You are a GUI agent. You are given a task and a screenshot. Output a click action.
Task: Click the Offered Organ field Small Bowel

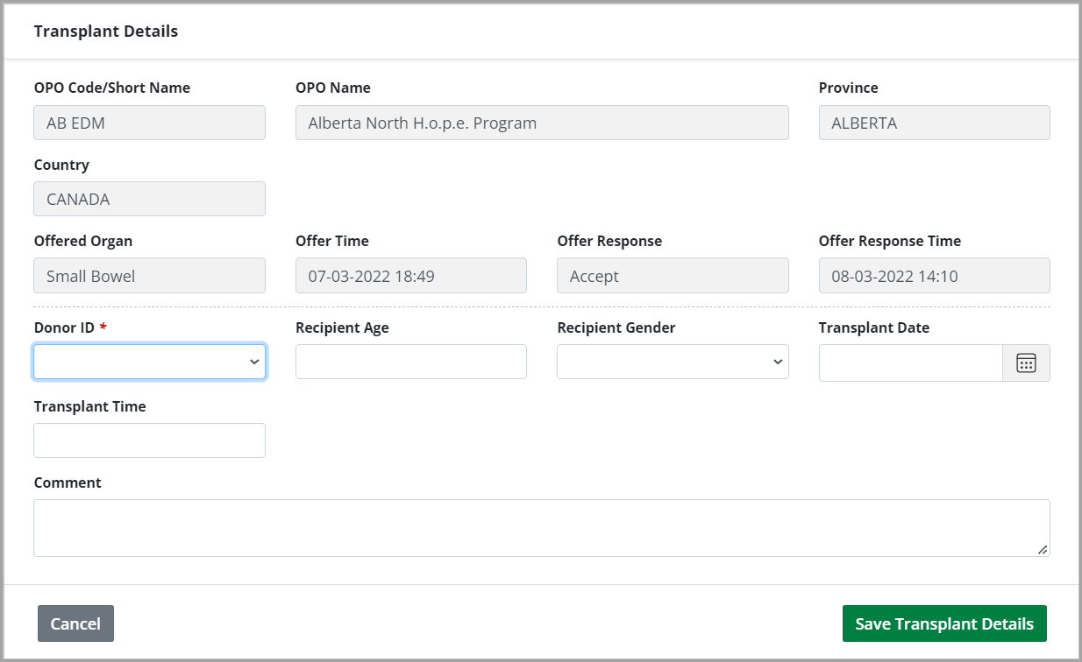pos(149,276)
